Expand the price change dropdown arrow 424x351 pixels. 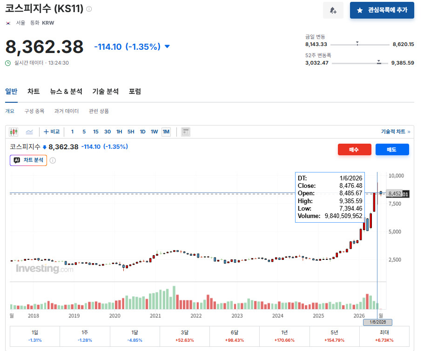click(x=167, y=46)
